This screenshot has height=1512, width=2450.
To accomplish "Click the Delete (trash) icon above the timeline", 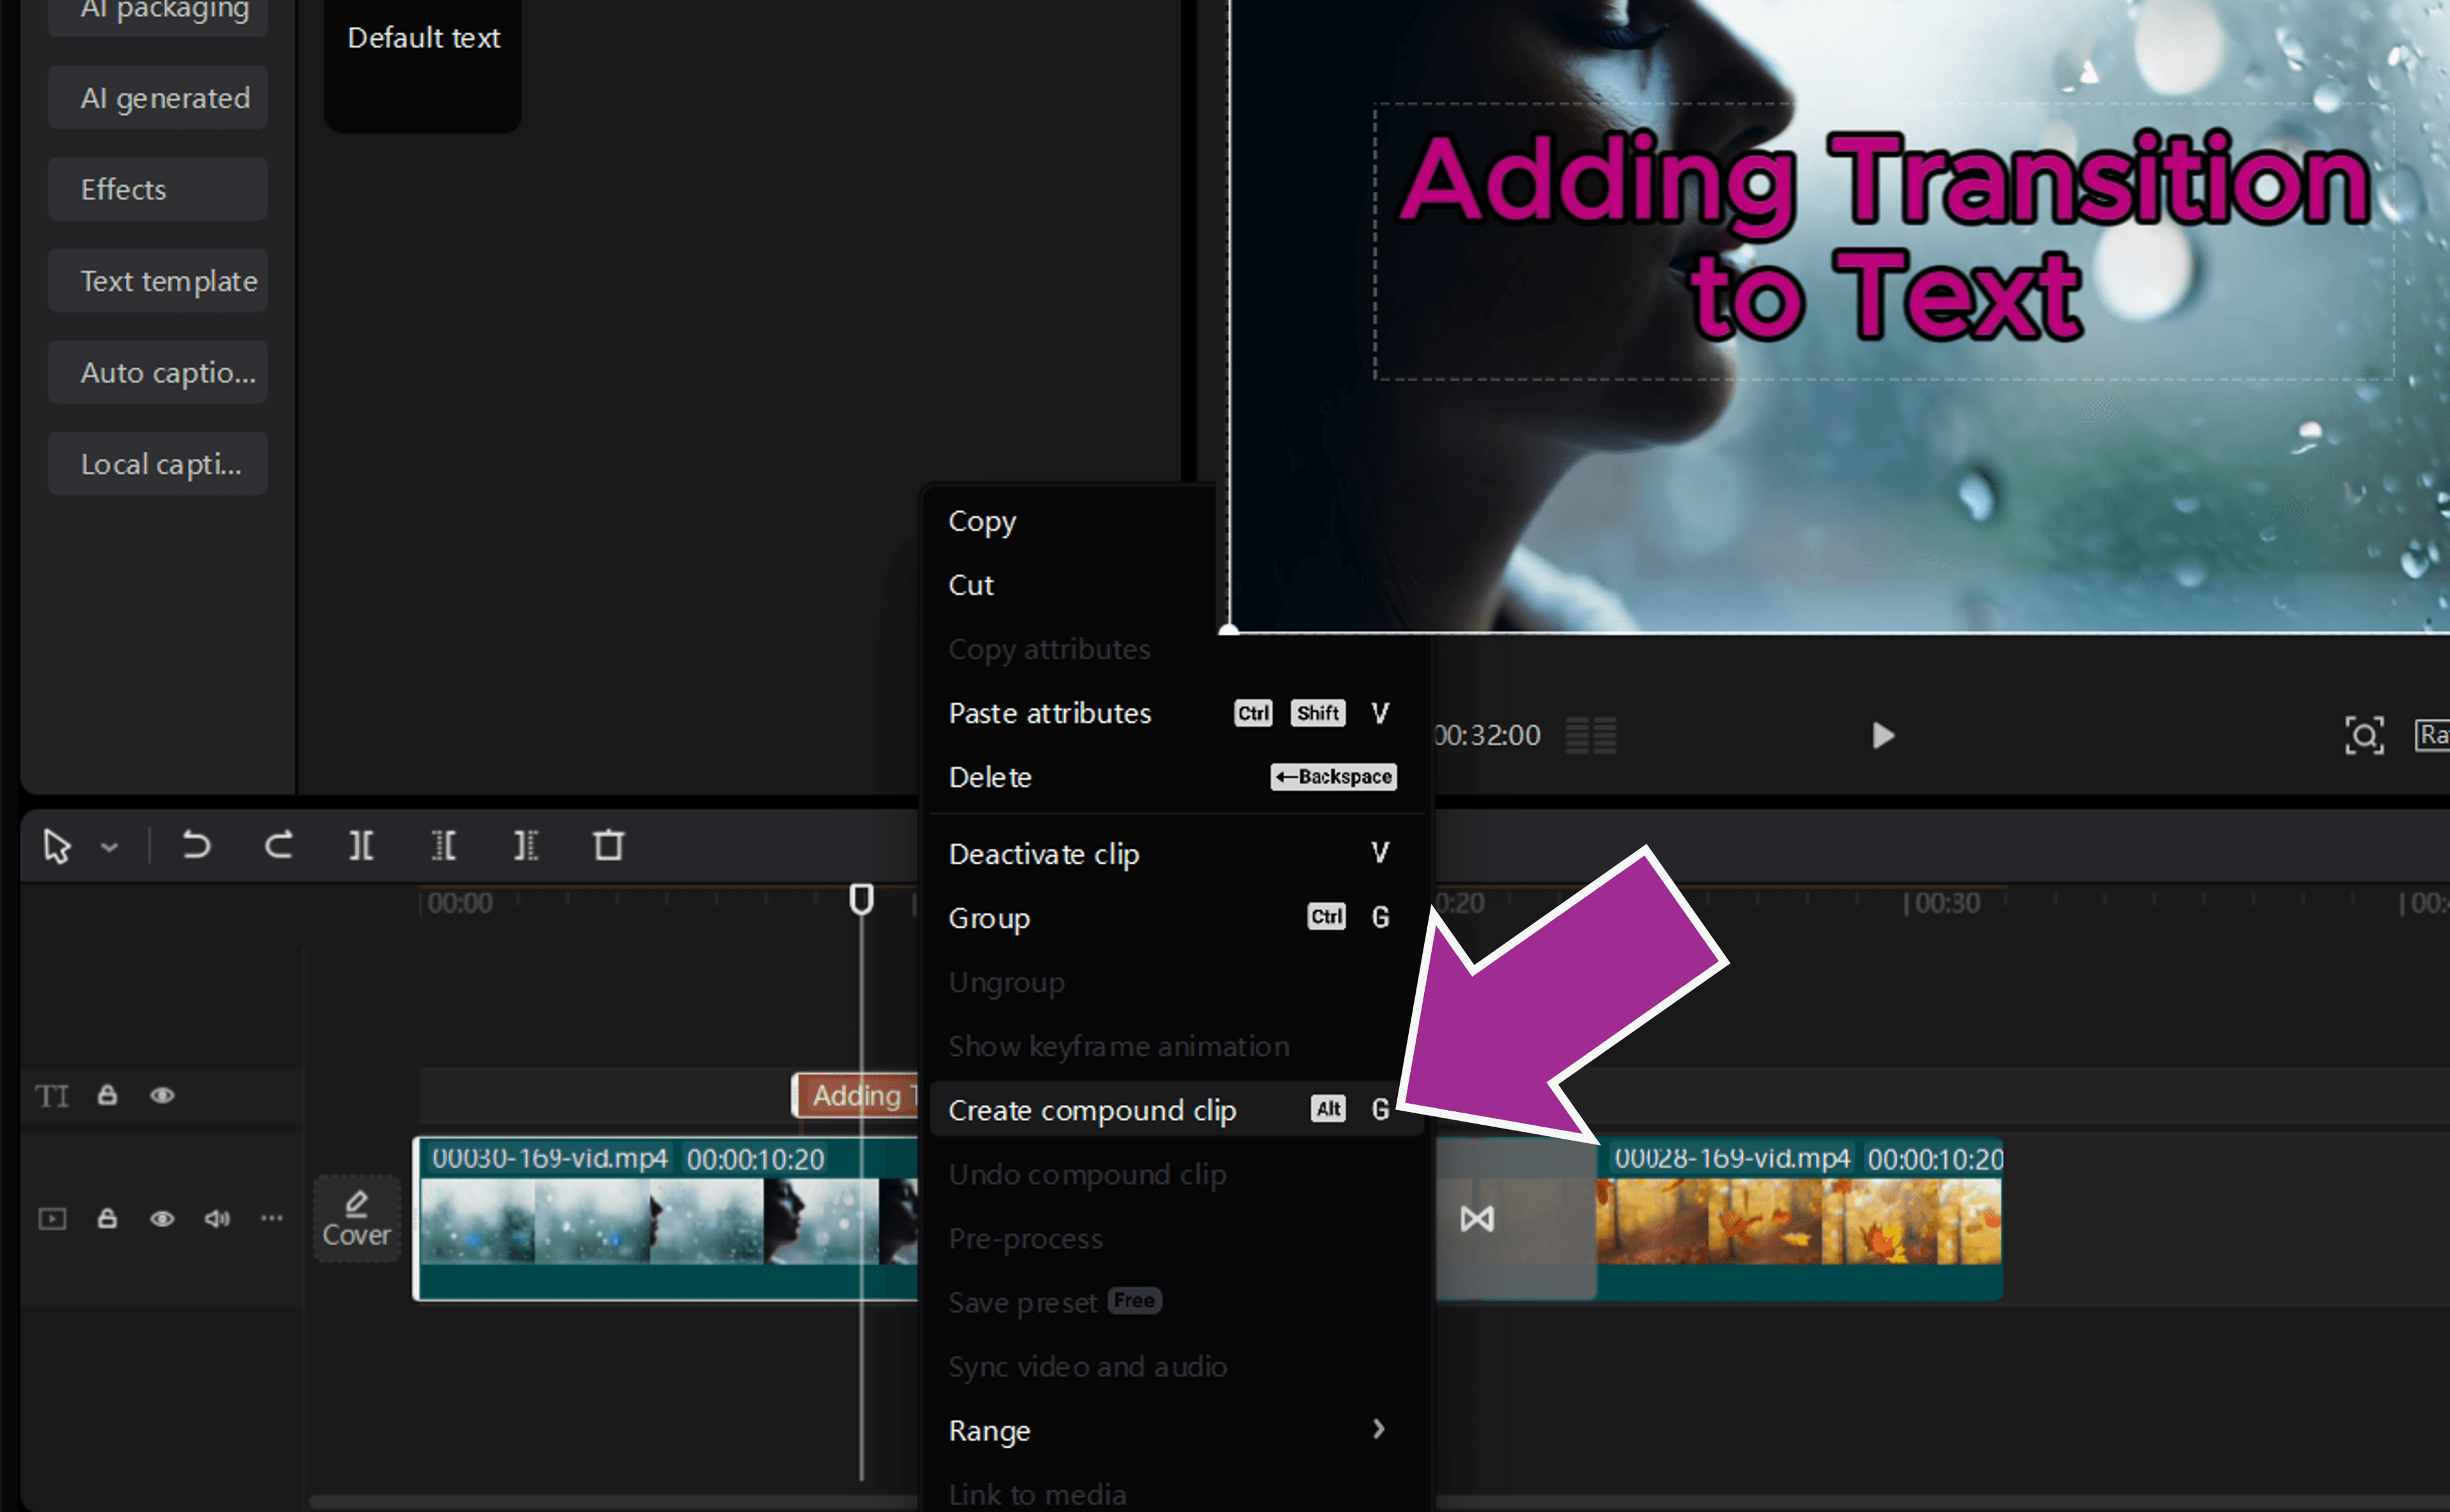I will (609, 845).
